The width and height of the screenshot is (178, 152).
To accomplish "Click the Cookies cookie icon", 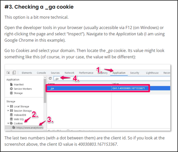I will [11, 123].
